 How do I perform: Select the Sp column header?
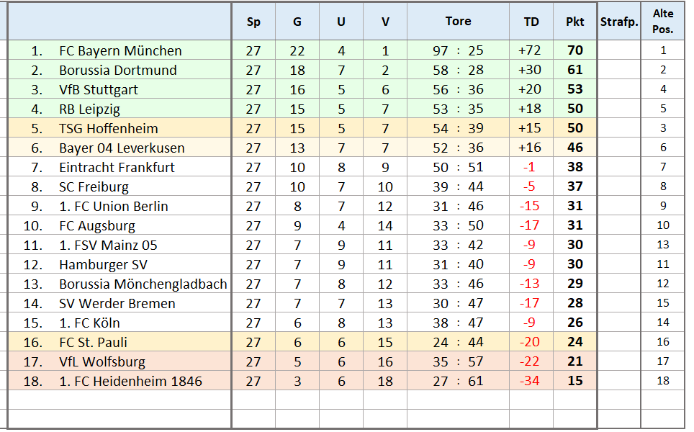click(253, 22)
